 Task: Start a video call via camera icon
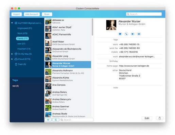133,34
